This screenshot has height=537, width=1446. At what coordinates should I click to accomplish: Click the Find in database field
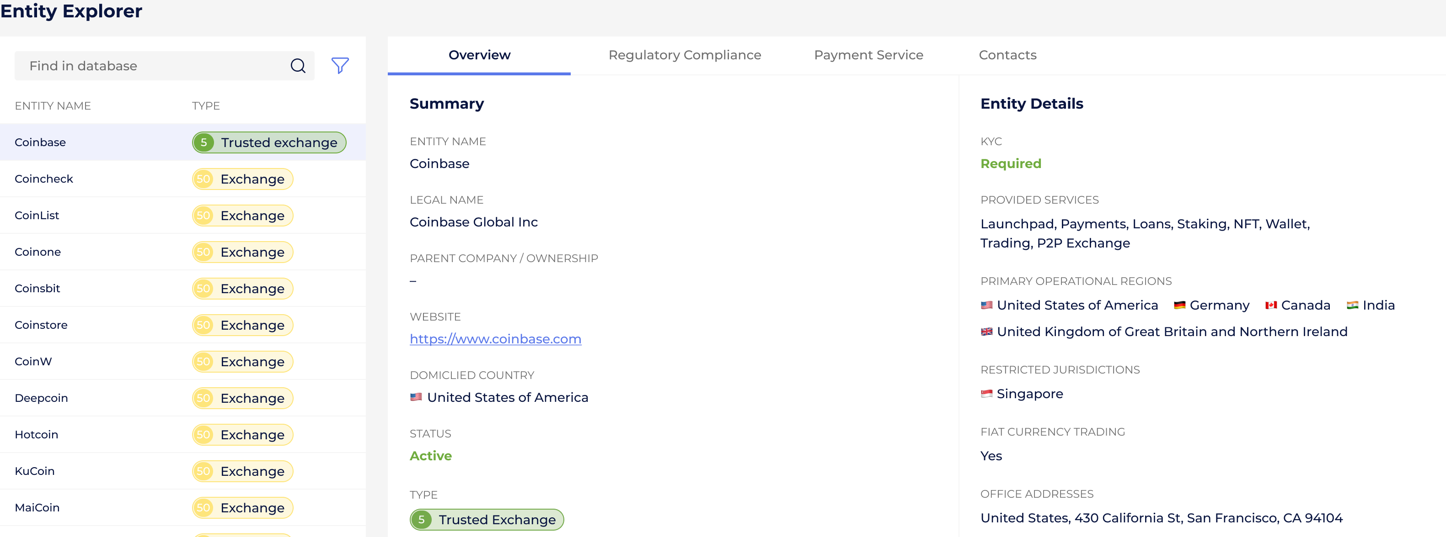coord(164,66)
